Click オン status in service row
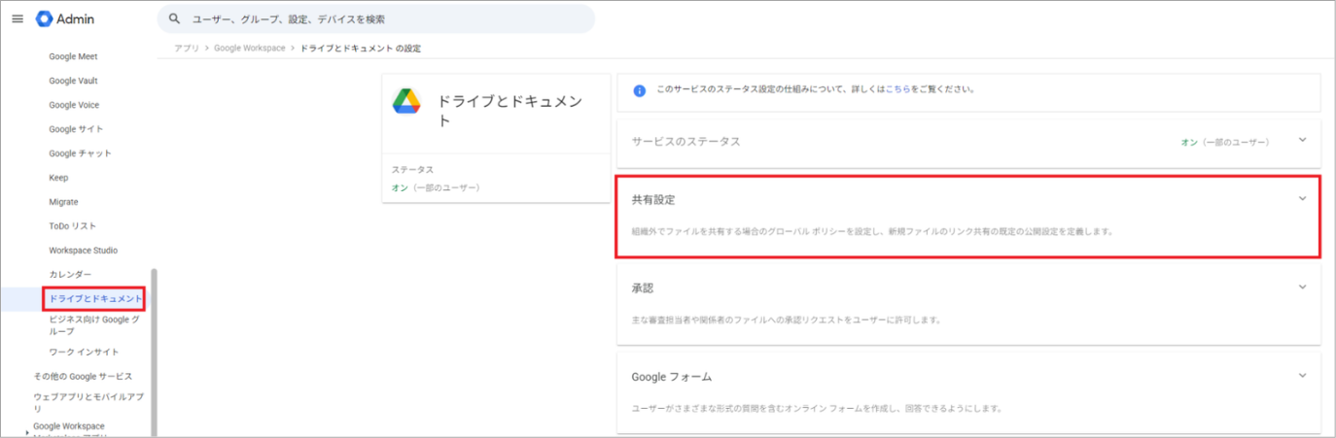This screenshot has width=1336, height=438. [1188, 142]
